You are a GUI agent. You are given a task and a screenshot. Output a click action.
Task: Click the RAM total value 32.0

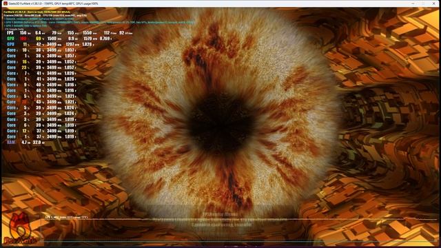point(37,143)
